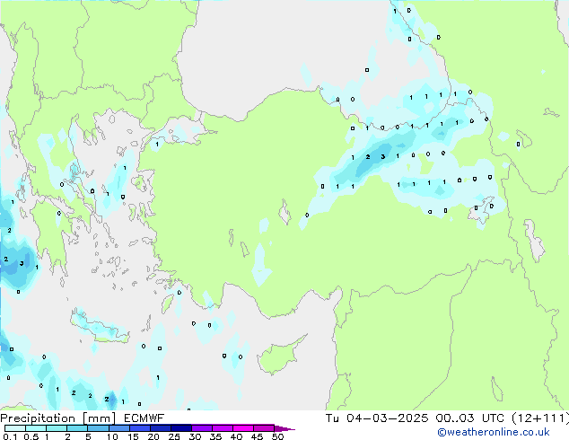
Task: Click the '25' legend scale label
Action: point(174,436)
